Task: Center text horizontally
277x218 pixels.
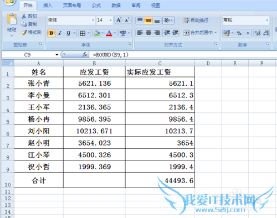Action: pyautogui.click(x=148, y=33)
